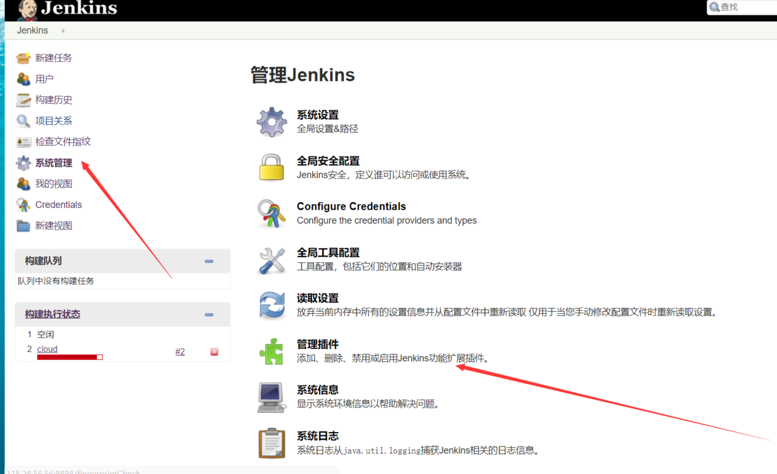Open the 读取设置 link
Screen dimensions: 777x474
(x=318, y=298)
